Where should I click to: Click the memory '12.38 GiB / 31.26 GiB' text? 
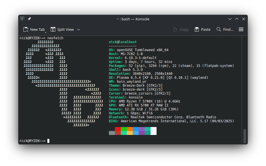[x=145, y=109]
